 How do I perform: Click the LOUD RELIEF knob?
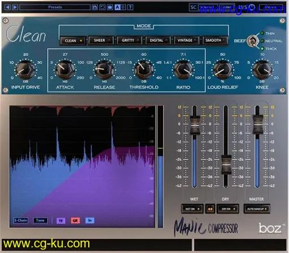click(x=222, y=69)
